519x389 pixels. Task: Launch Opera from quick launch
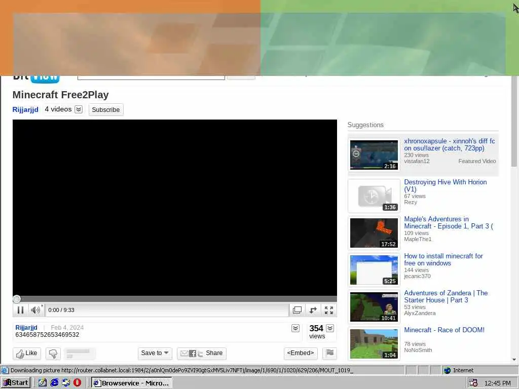point(77,383)
